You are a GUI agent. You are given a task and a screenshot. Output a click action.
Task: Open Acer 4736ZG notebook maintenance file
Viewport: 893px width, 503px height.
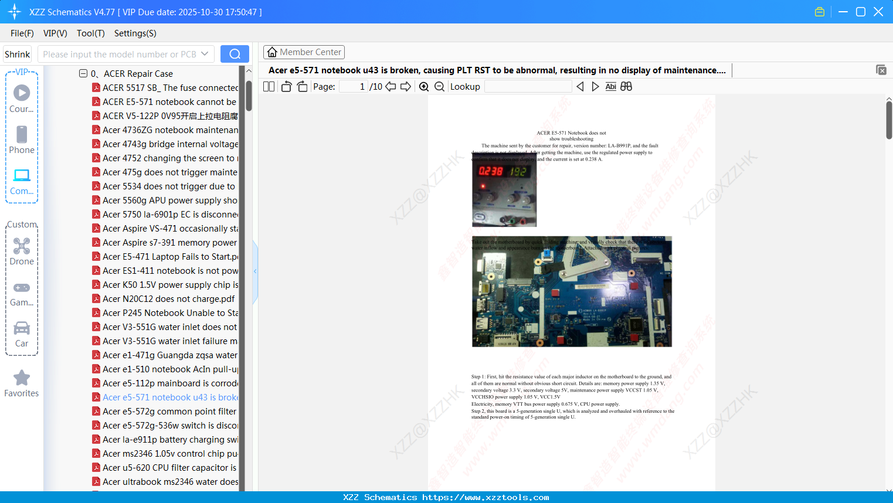coord(165,130)
